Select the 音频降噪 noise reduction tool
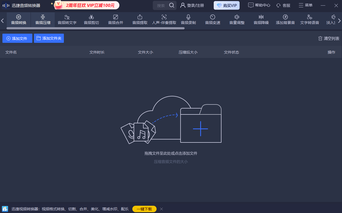Screen dimensions: 342x213 [x=261, y=20]
